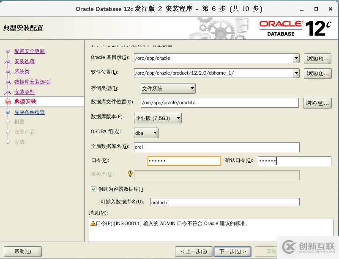Click the INS-30011 warning message text
Viewport: 339px width, 259px height.
pyautogui.click(x=172, y=223)
